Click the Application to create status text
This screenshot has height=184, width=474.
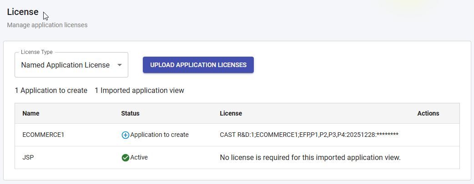[x=159, y=135]
